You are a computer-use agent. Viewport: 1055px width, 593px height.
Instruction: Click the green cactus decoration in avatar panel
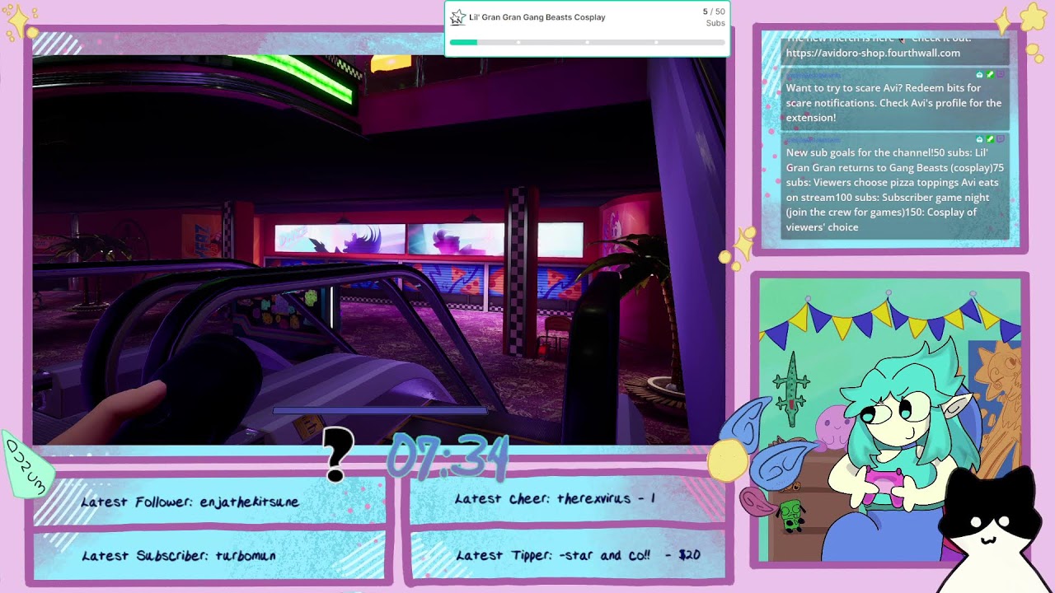pyautogui.click(x=792, y=389)
